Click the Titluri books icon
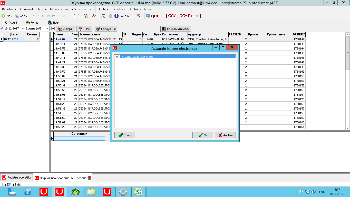Screen dimensions: 350x197 pos(50,23)
